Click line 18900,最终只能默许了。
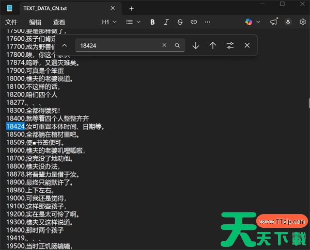Screen dimensions: 310x250 40,182
